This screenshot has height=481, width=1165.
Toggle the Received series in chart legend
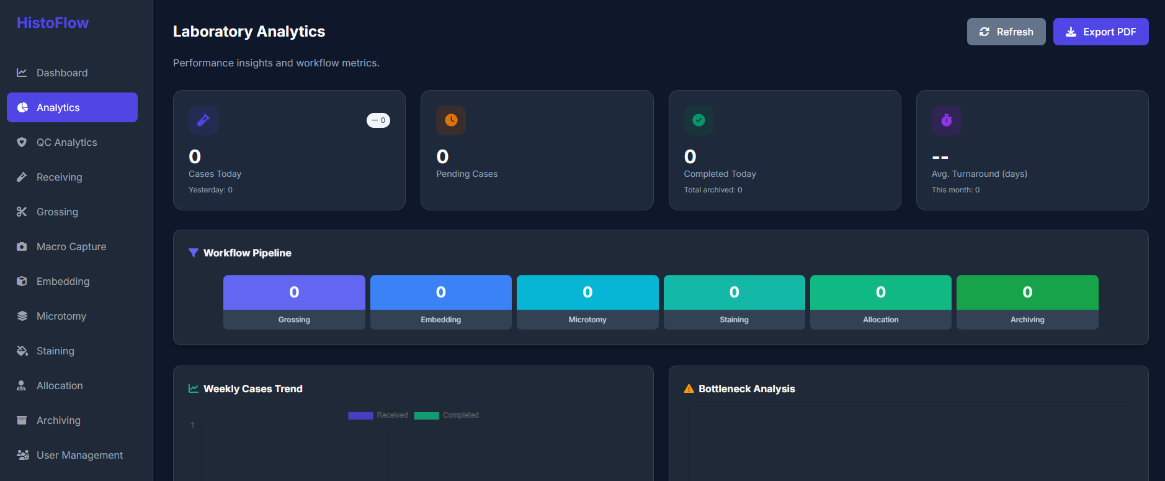(378, 415)
